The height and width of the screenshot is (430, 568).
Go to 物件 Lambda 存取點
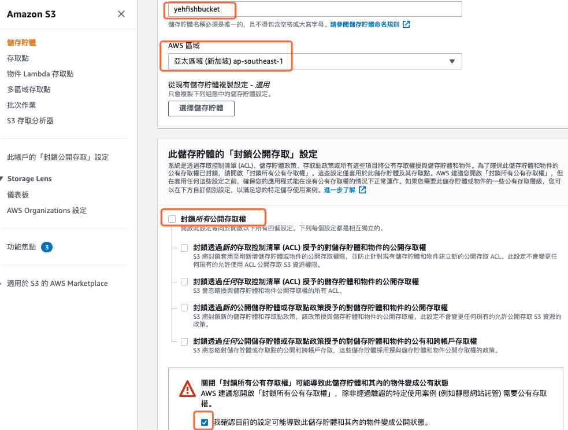[40, 73]
